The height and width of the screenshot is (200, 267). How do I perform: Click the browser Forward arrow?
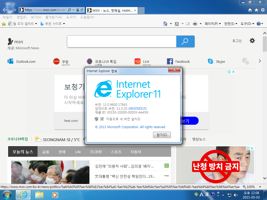(14, 10)
